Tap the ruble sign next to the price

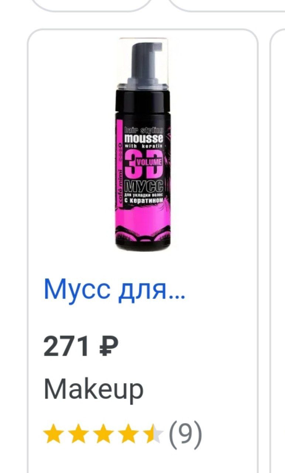109,347
